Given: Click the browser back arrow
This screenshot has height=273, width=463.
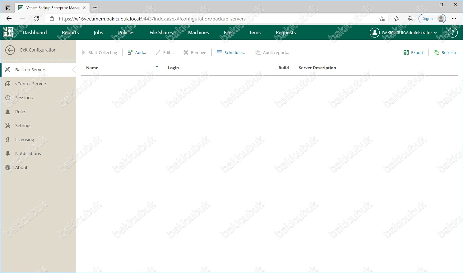Looking at the screenshot, I should (x=9, y=19).
